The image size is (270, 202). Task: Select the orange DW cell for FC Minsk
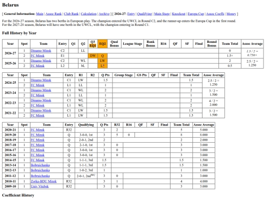click(x=93, y=56)
